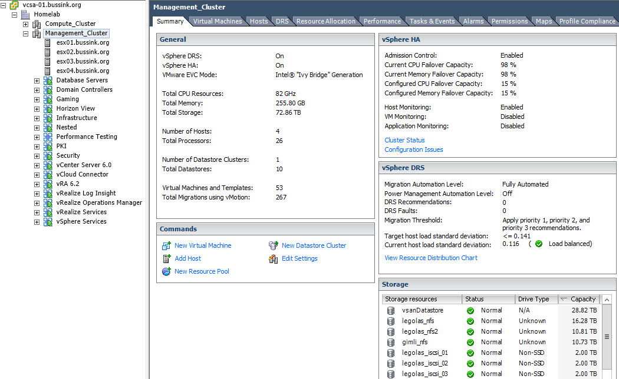Click the gimli_nfs datastore icon
Viewport: 619px width, 379px height.
pos(391,343)
